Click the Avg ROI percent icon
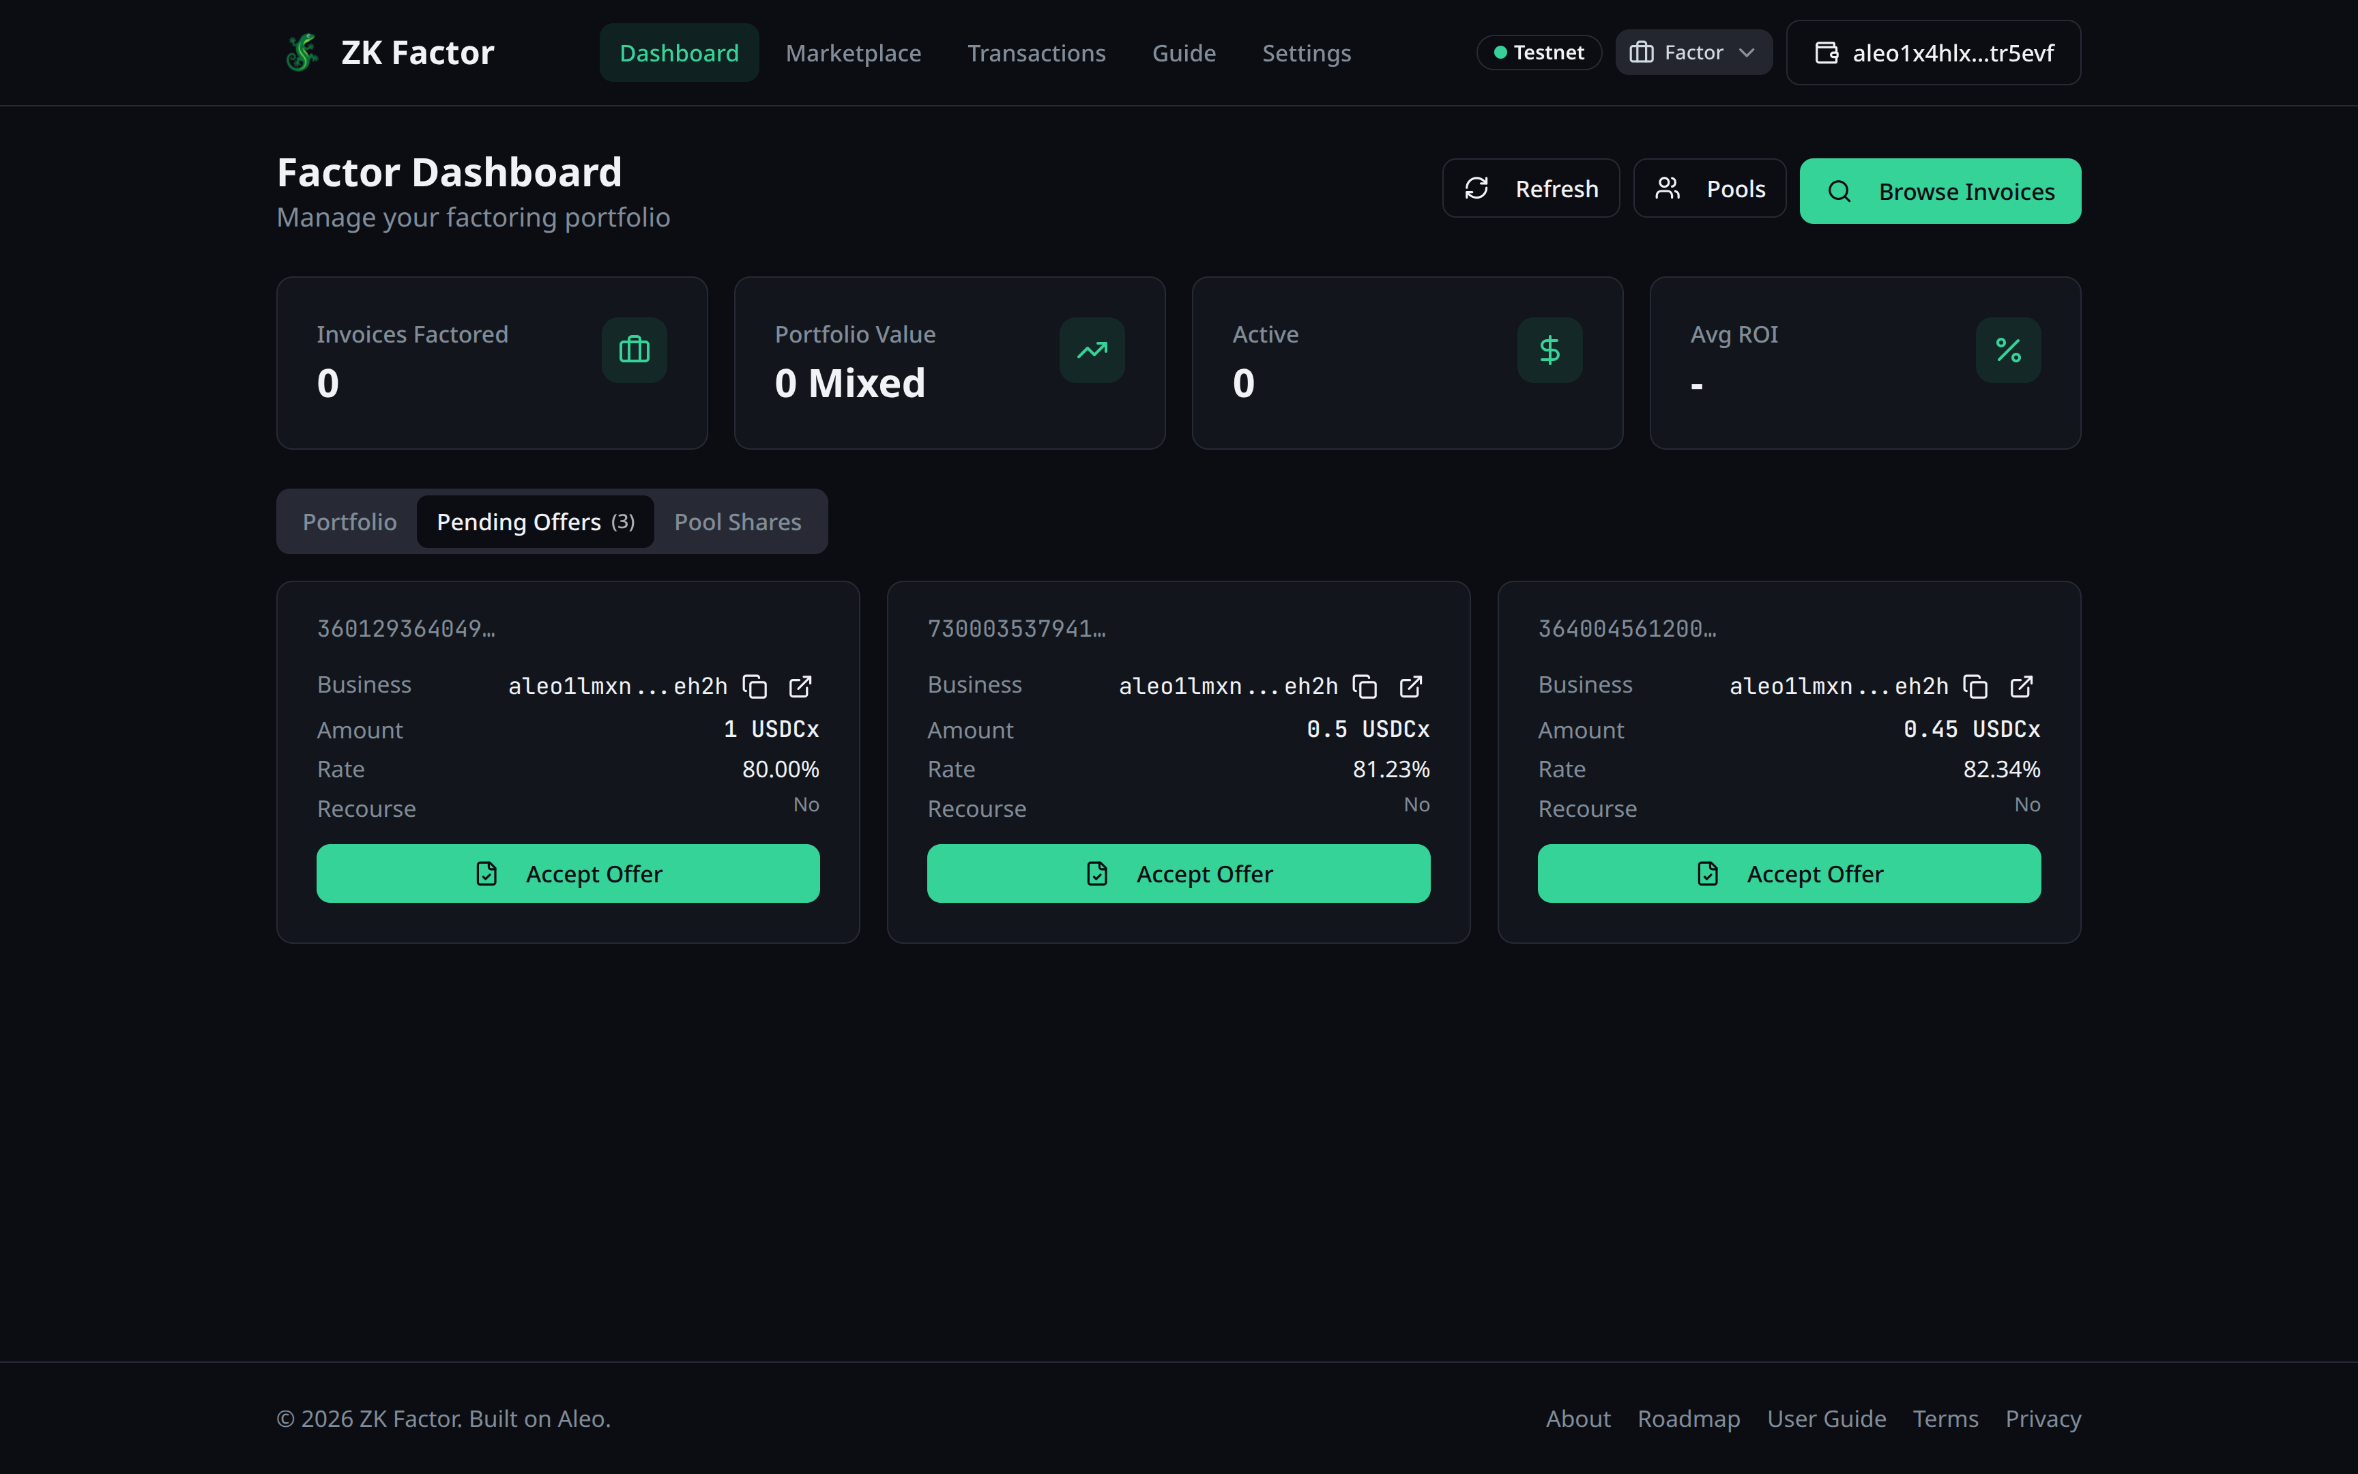 click(x=2007, y=350)
